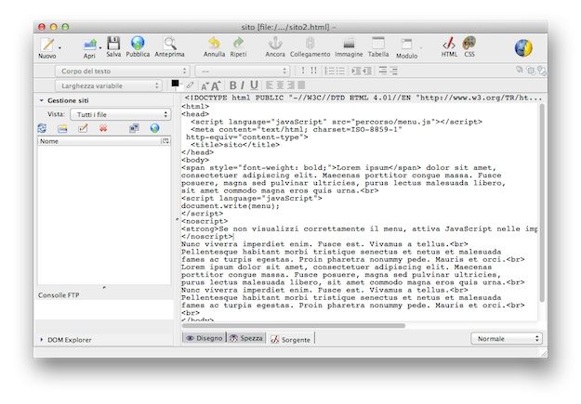The width and height of the screenshot is (581, 404).
Task: Click the Nome column header
Action: pyautogui.click(x=99, y=141)
